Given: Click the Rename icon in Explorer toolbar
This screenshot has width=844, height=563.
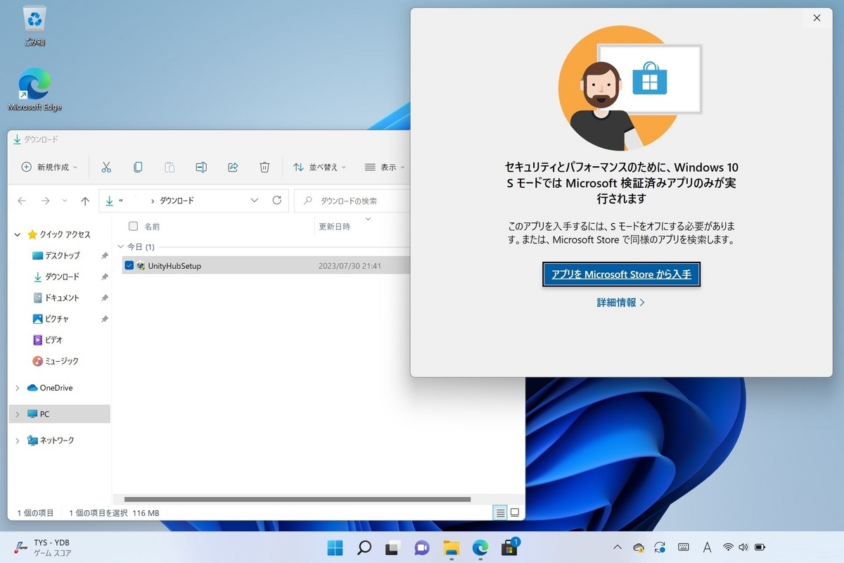Looking at the screenshot, I should click(201, 167).
